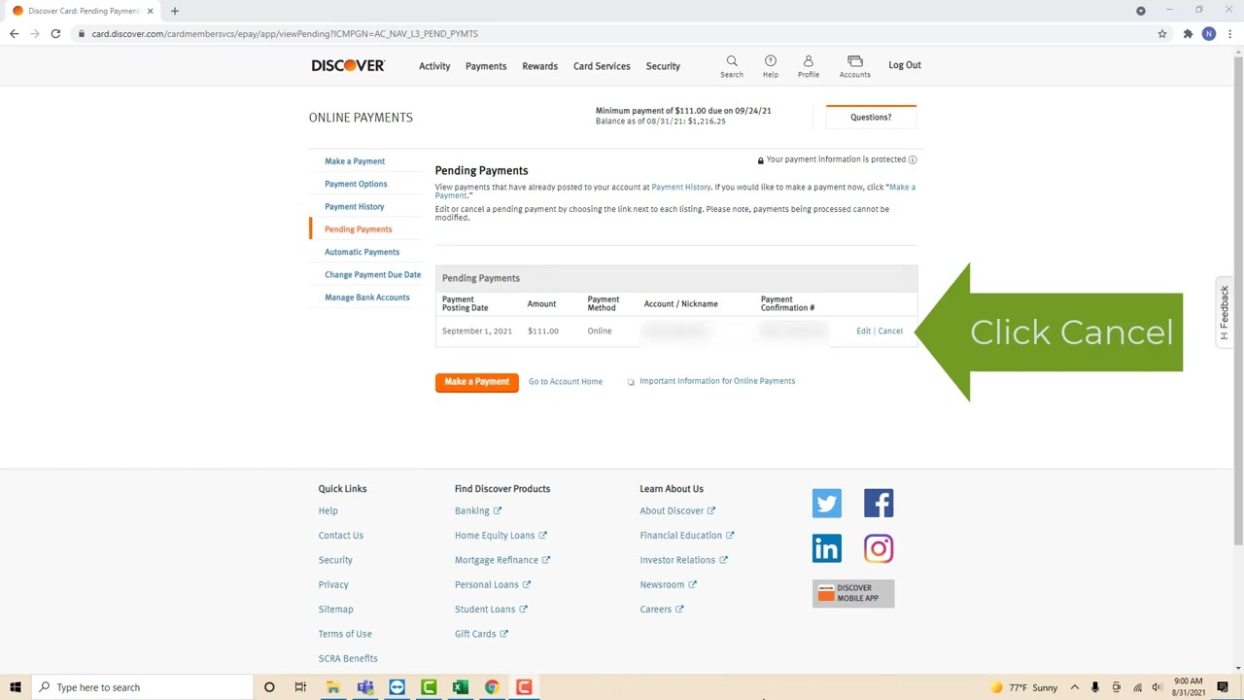Screen dimensions: 1244x700
Task: Select Pending Payments in sidebar
Action: pyautogui.click(x=358, y=229)
